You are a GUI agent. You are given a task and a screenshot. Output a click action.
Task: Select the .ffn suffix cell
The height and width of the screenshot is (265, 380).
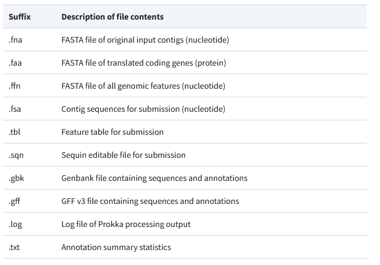[x=15, y=86]
